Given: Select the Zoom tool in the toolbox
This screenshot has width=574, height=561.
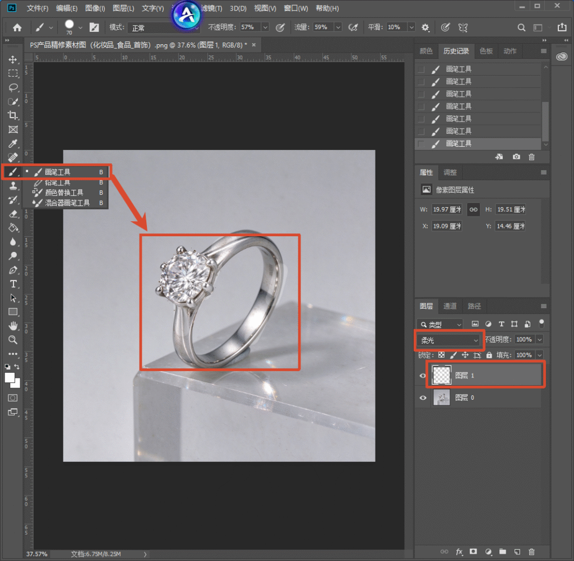Looking at the screenshot, I should (13, 340).
